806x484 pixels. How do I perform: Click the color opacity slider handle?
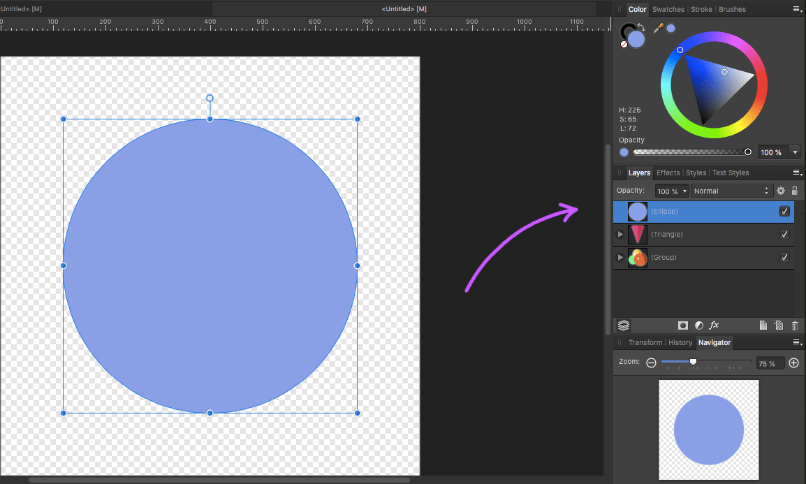click(748, 152)
